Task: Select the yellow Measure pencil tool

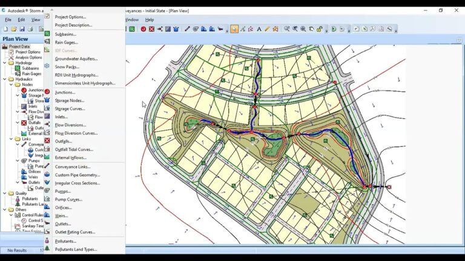Action: point(267,29)
